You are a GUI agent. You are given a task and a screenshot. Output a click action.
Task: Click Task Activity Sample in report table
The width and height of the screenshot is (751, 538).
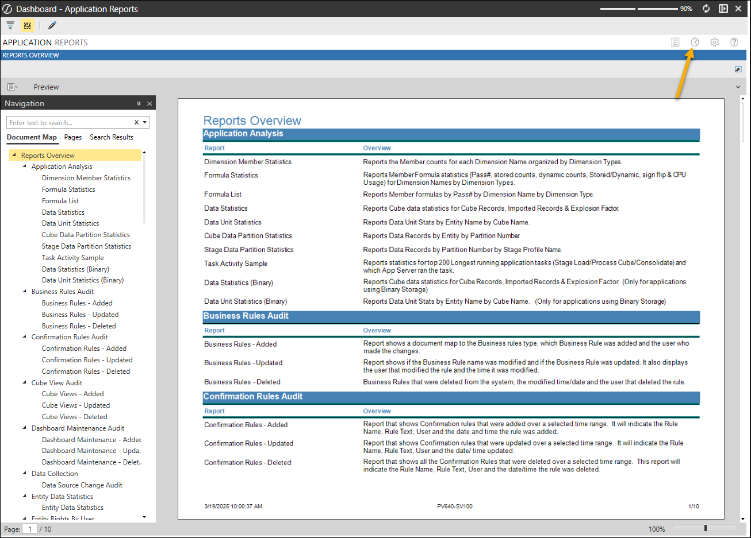coord(236,264)
